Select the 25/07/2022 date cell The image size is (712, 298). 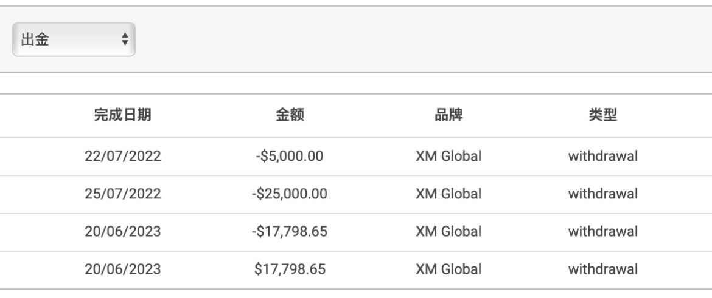click(122, 194)
